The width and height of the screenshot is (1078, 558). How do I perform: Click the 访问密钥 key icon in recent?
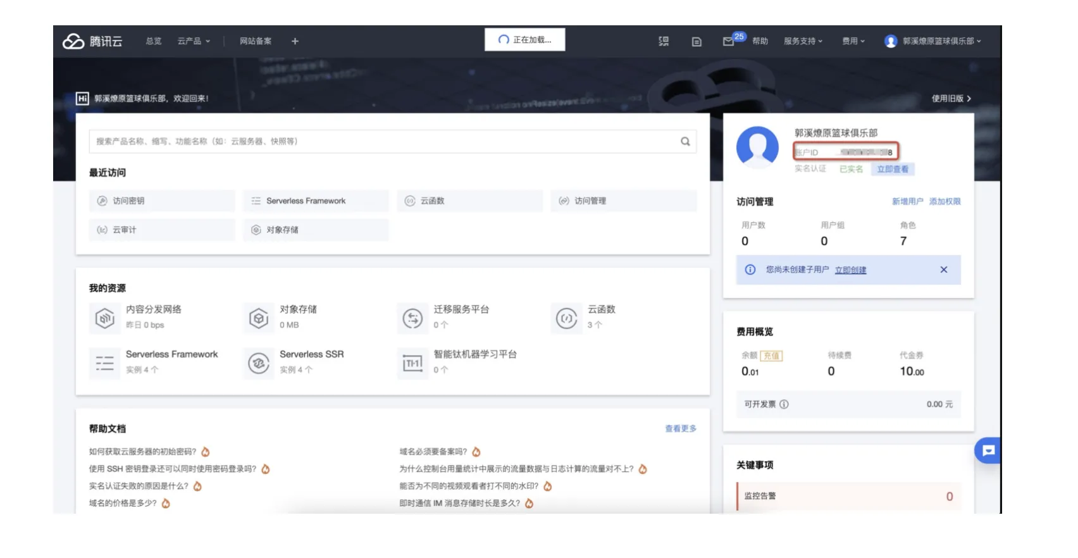pyautogui.click(x=102, y=201)
